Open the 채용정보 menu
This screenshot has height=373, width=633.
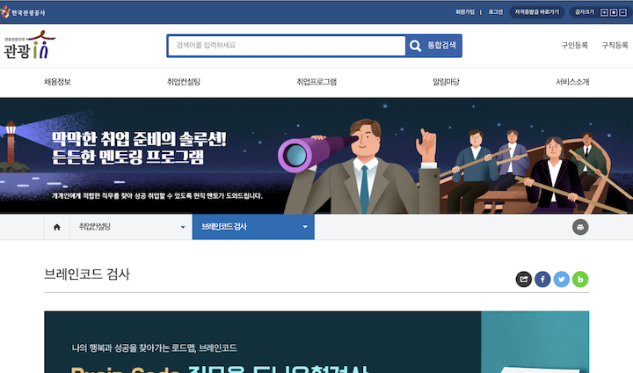(57, 82)
